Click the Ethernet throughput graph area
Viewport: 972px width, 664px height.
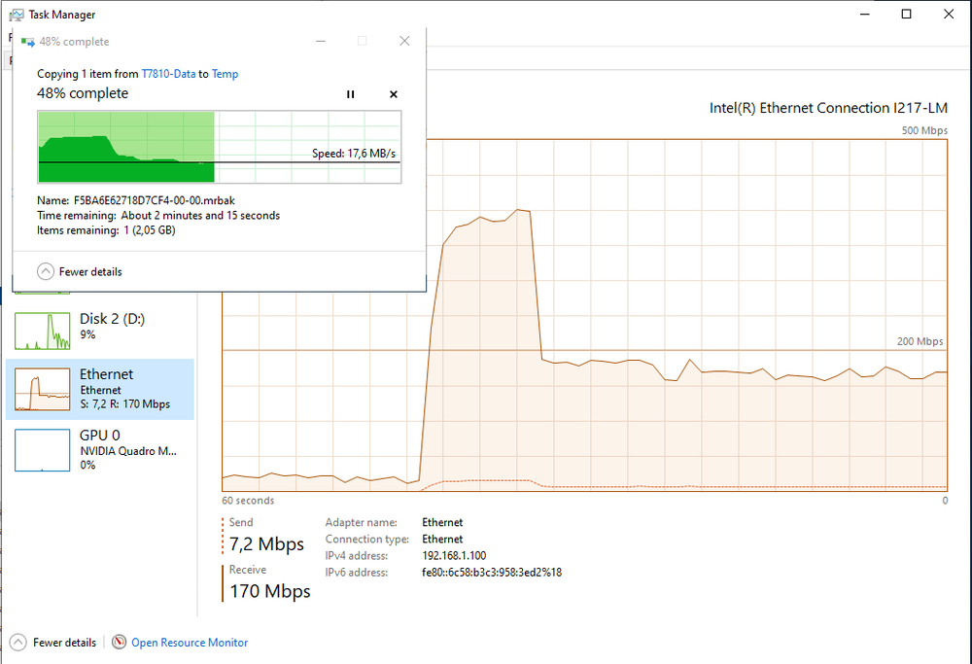click(x=584, y=315)
